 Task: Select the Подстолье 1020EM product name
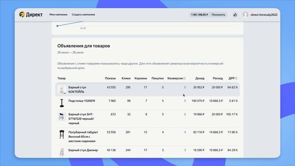click(x=82, y=101)
